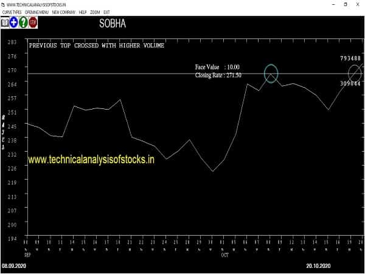Screen dimensions: 365x274
Task: Click the red stop sign icon
Action: click(x=33, y=23)
